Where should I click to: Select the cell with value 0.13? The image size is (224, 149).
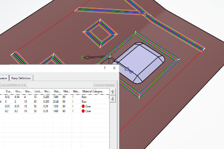pyautogui.click(x=7, y=97)
